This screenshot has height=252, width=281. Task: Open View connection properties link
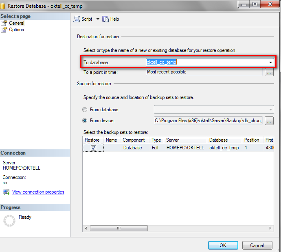point(38,192)
